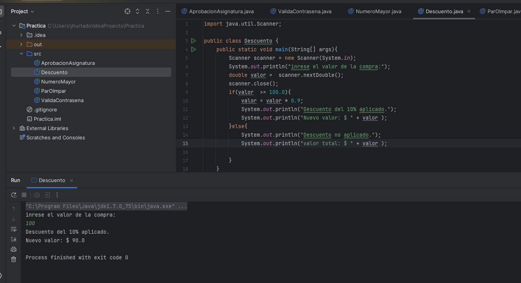Expand the .idea folder

point(21,35)
